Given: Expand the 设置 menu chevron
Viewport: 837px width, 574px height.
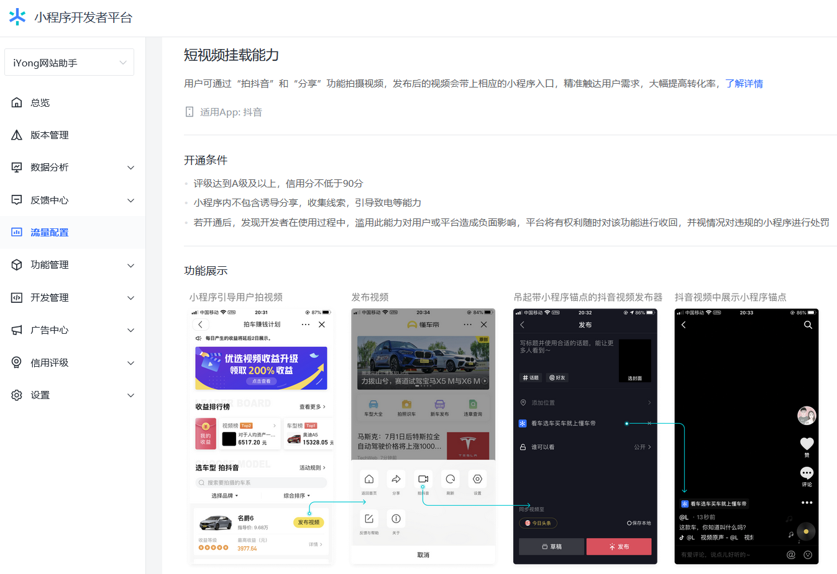Looking at the screenshot, I should point(130,395).
